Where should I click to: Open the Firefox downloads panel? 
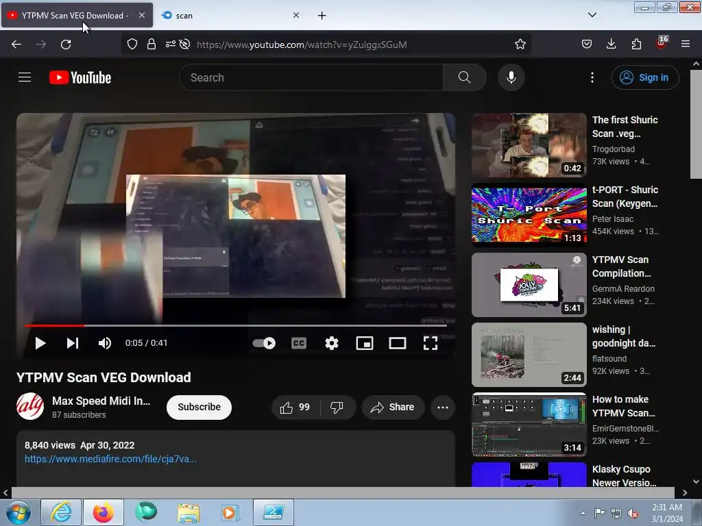coord(611,44)
